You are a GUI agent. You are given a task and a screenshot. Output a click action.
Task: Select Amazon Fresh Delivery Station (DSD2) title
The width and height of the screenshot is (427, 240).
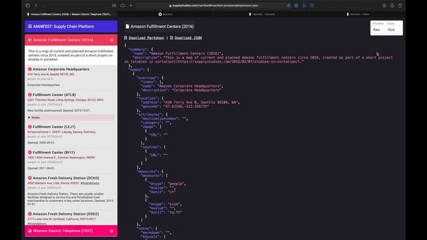pyautogui.click(x=66, y=214)
